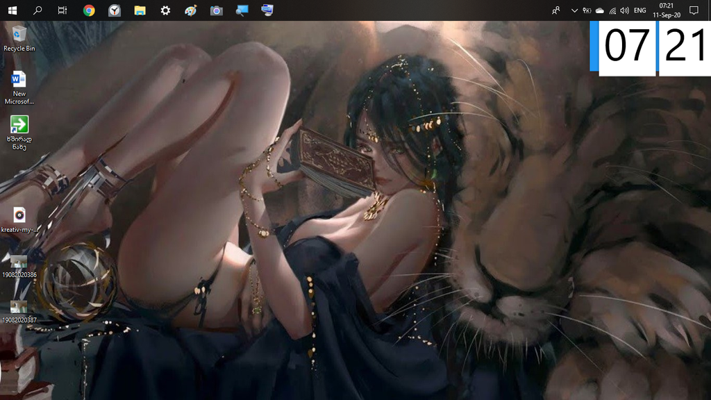Open Task View from the taskbar
Image resolution: width=711 pixels, height=400 pixels.
click(62, 10)
